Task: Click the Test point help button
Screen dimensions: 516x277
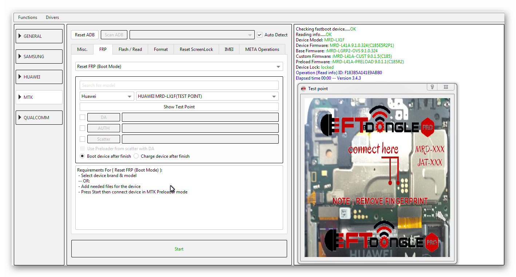Action: pyautogui.click(x=432, y=87)
